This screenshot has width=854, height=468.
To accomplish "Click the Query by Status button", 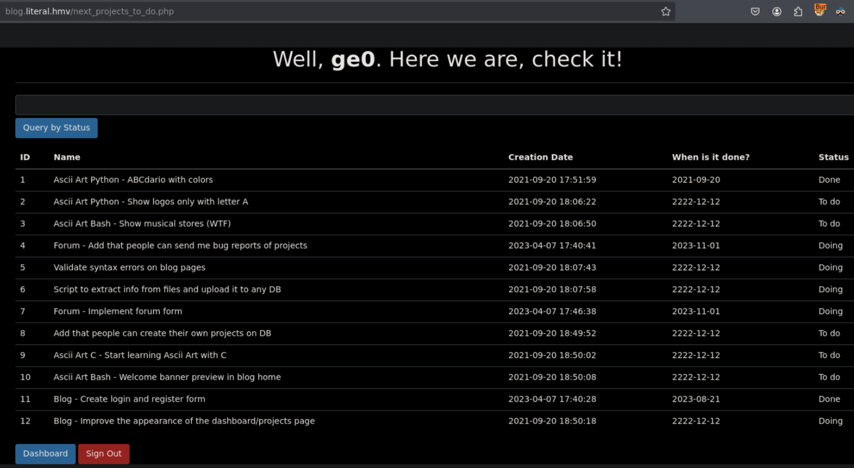I will click(56, 128).
